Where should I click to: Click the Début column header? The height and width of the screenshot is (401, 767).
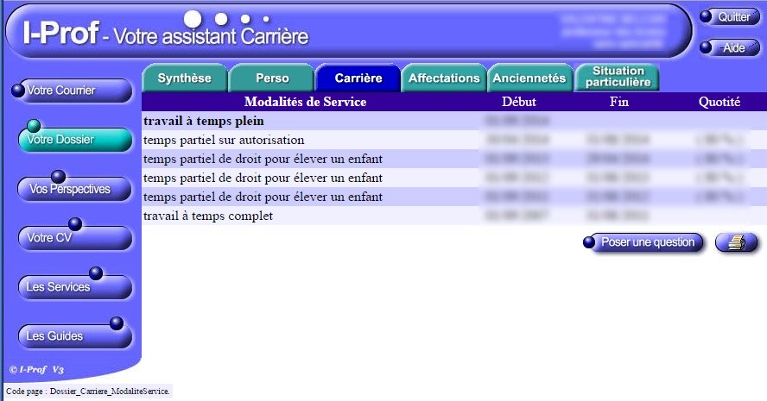[518, 102]
